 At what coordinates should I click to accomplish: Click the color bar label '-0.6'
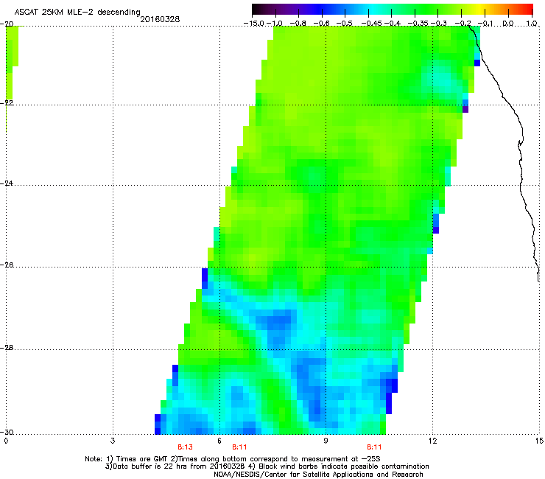click(322, 24)
